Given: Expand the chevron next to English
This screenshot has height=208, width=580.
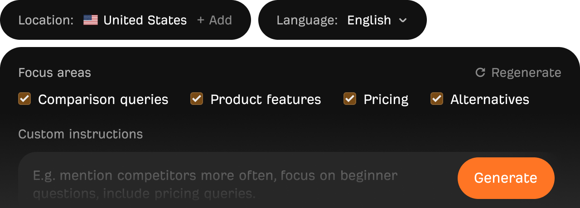Looking at the screenshot, I should 402,20.
